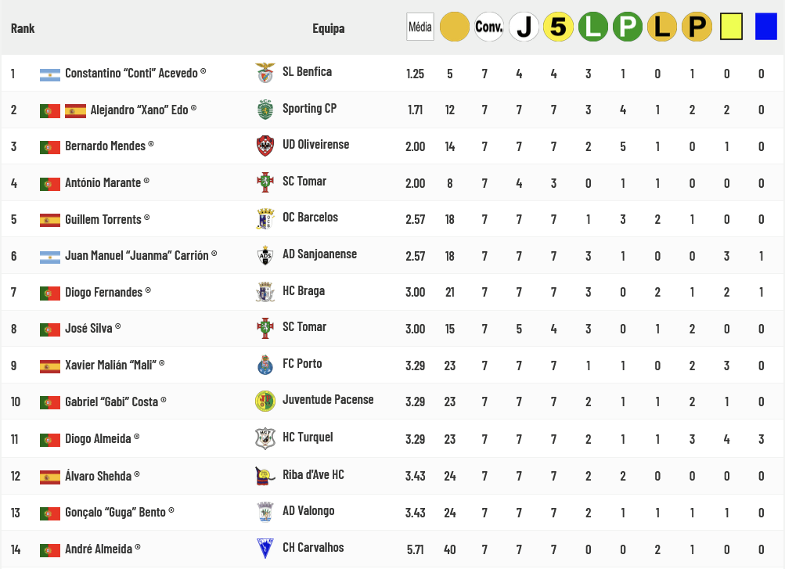Click the yellow card column header

pos(730,27)
